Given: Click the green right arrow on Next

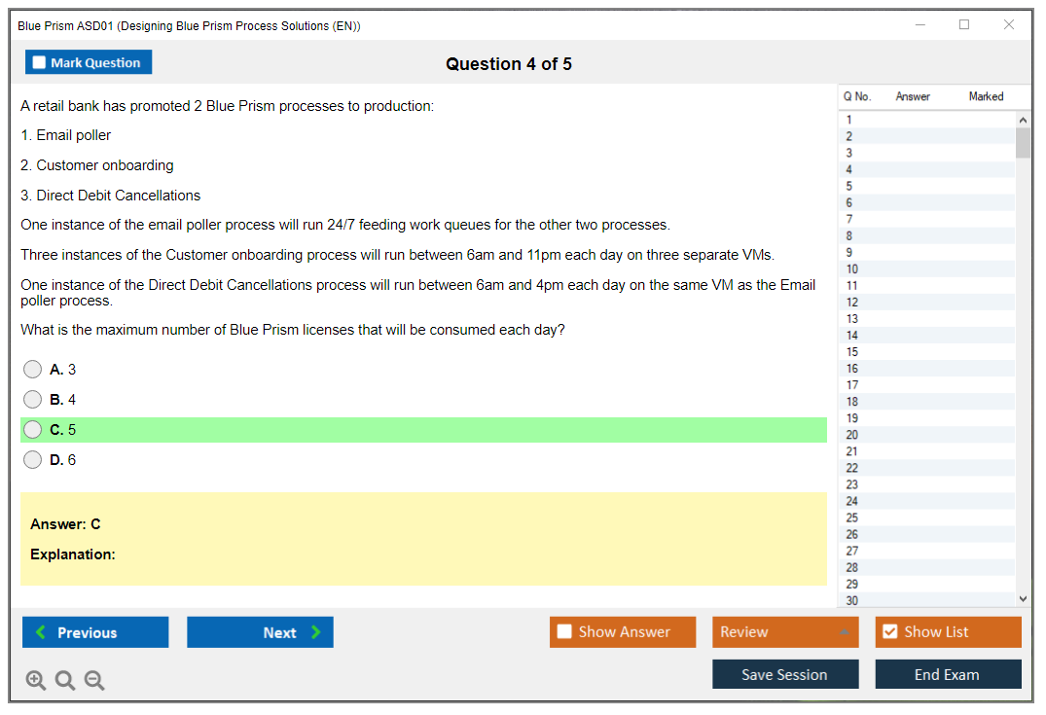Looking at the screenshot, I should [316, 632].
